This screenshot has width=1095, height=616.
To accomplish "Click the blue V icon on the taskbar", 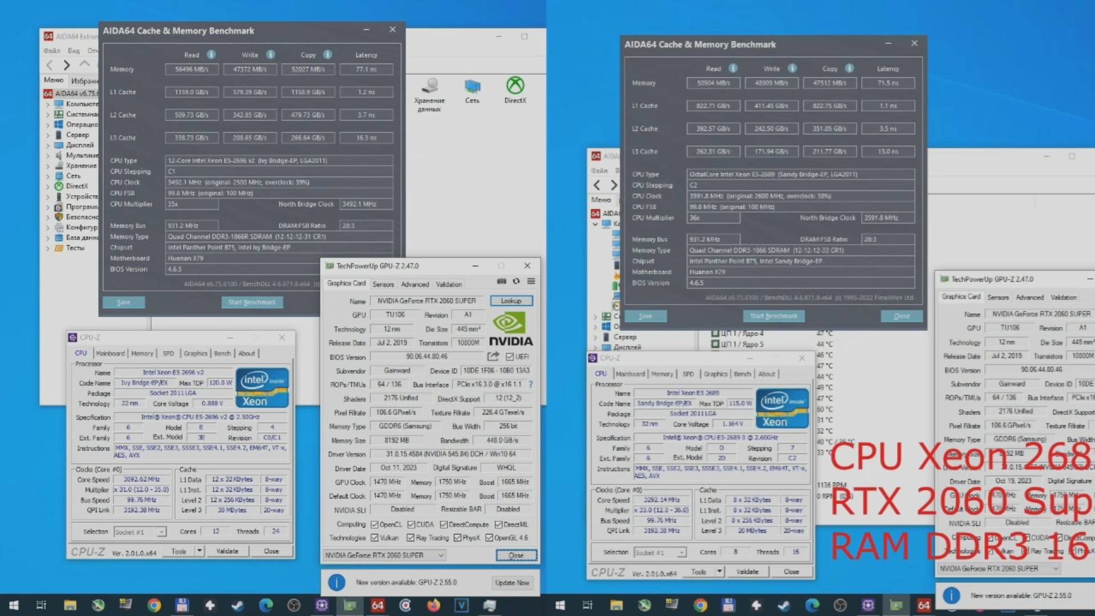I will point(461,605).
